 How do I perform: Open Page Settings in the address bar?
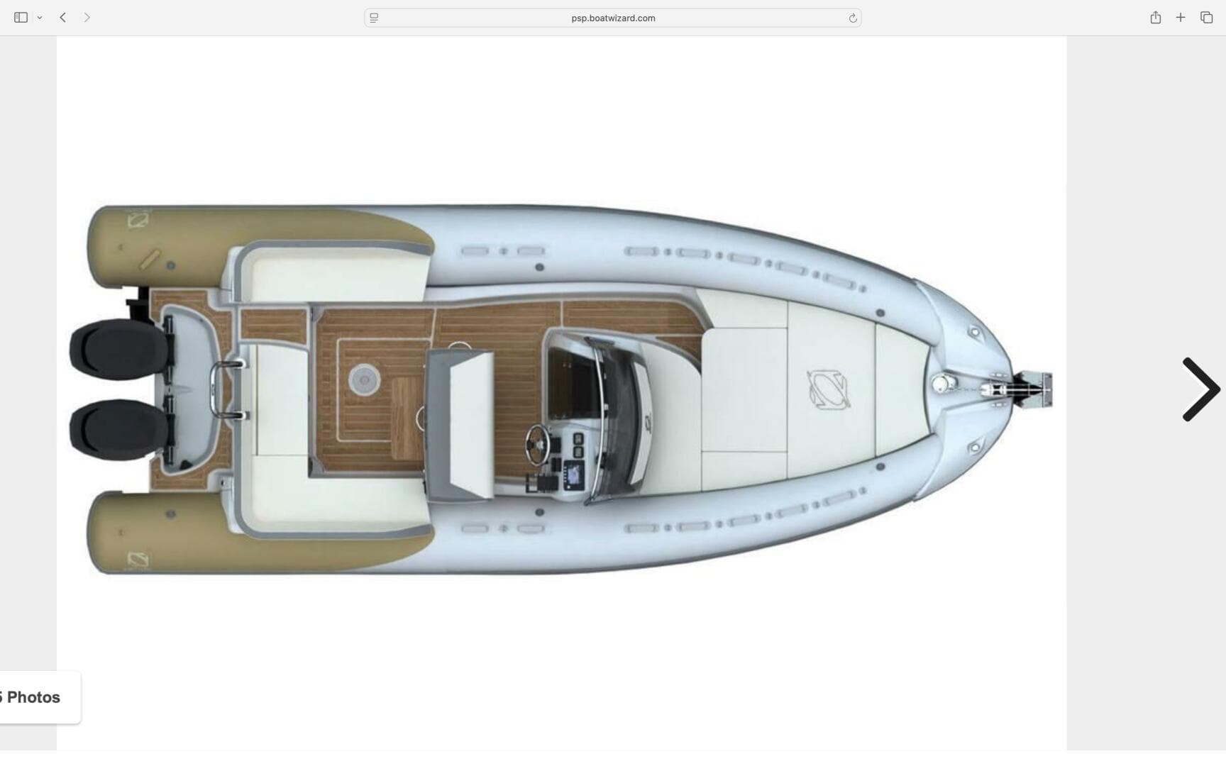pyautogui.click(x=372, y=17)
